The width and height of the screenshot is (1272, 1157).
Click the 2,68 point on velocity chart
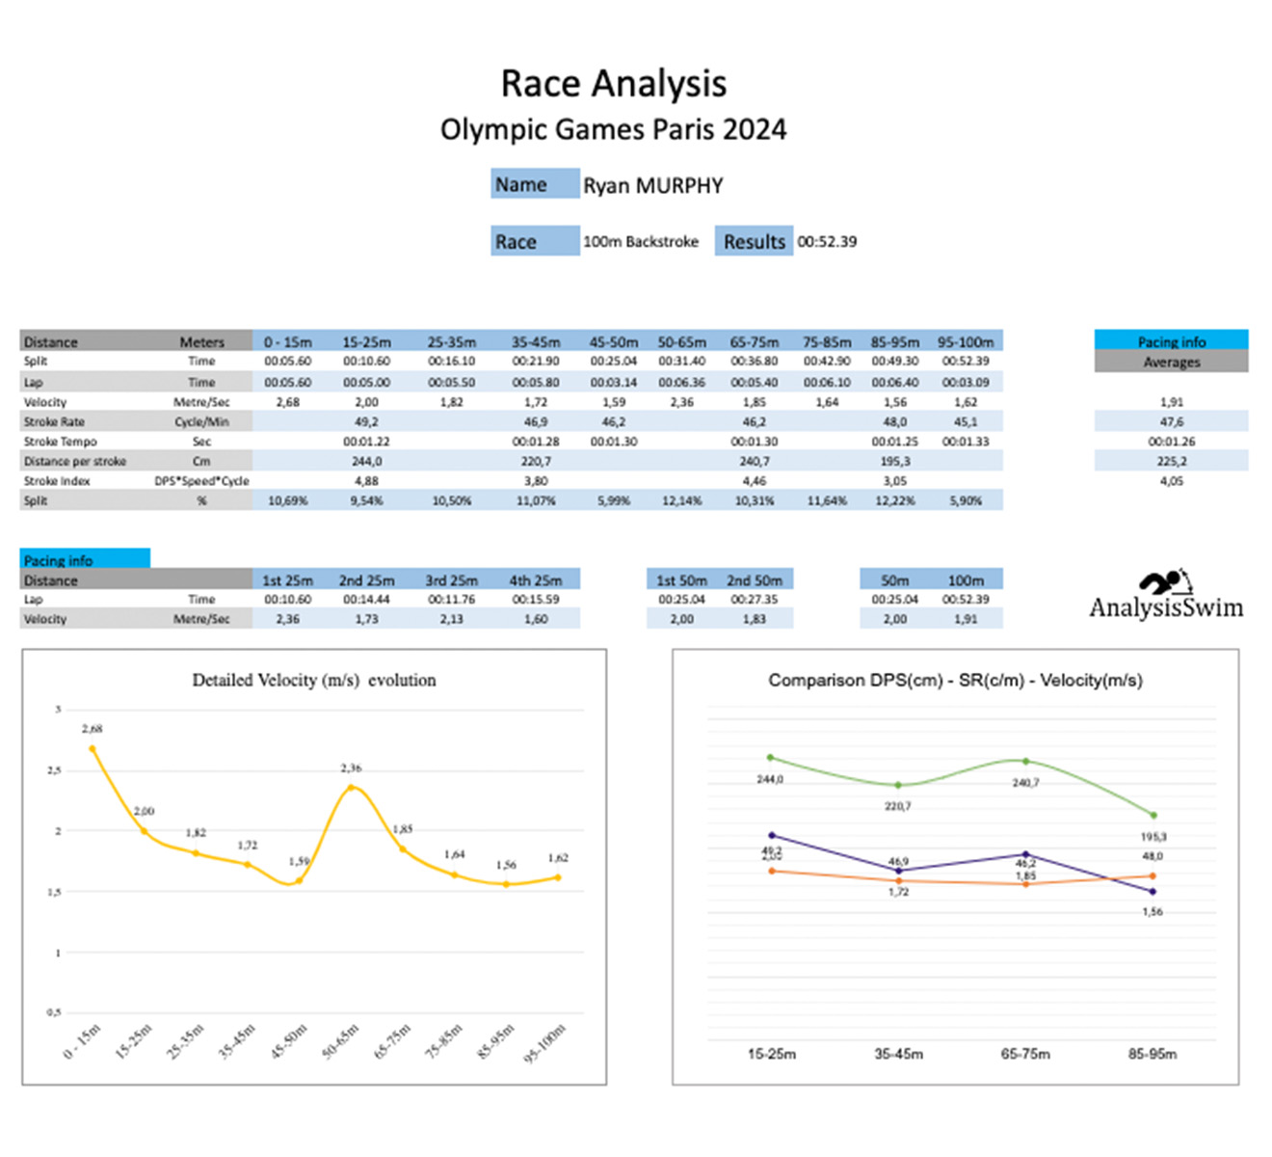click(x=93, y=748)
